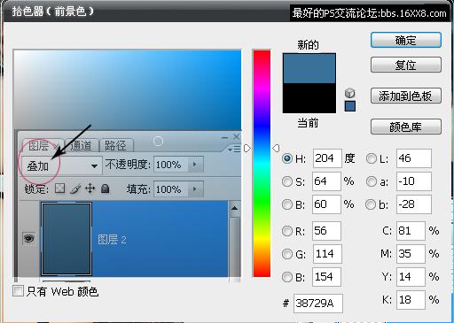Open the 叠加 blend mode dropdown
454x323 pixels.
pos(62,166)
